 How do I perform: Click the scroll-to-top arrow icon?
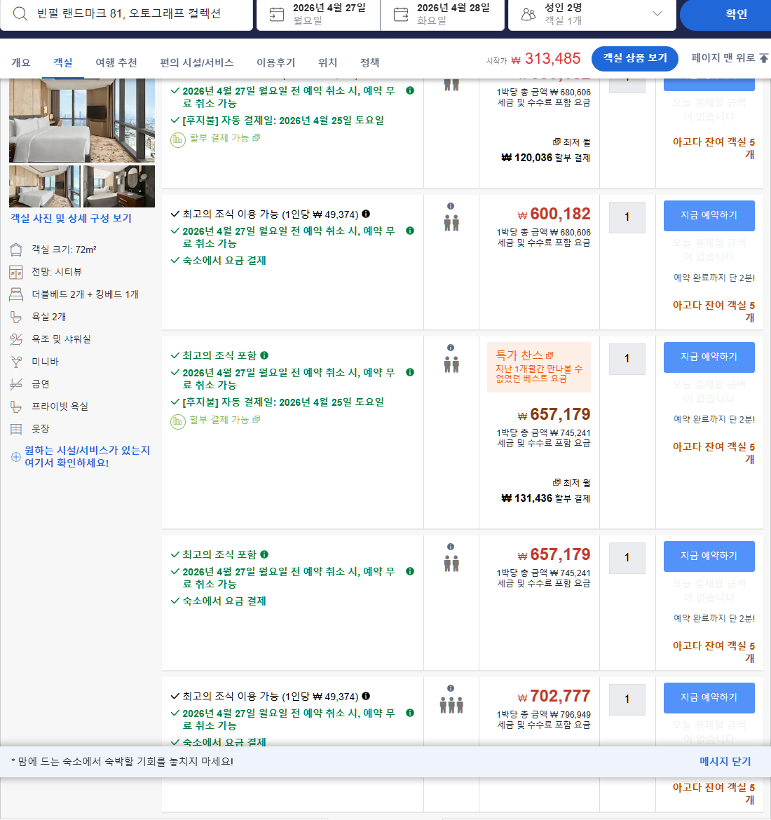click(x=764, y=58)
